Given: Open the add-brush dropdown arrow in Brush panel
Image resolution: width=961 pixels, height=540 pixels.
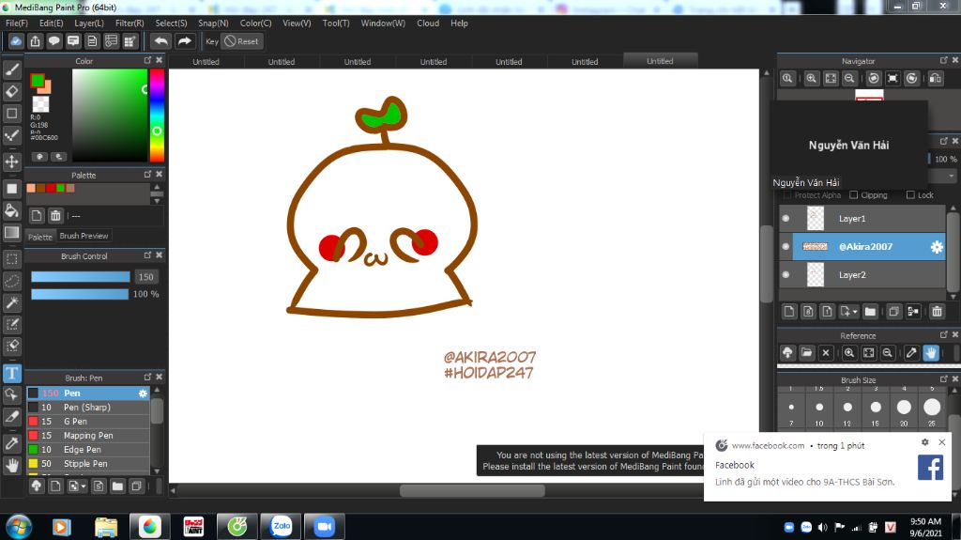Looking at the screenshot, I should (x=84, y=486).
